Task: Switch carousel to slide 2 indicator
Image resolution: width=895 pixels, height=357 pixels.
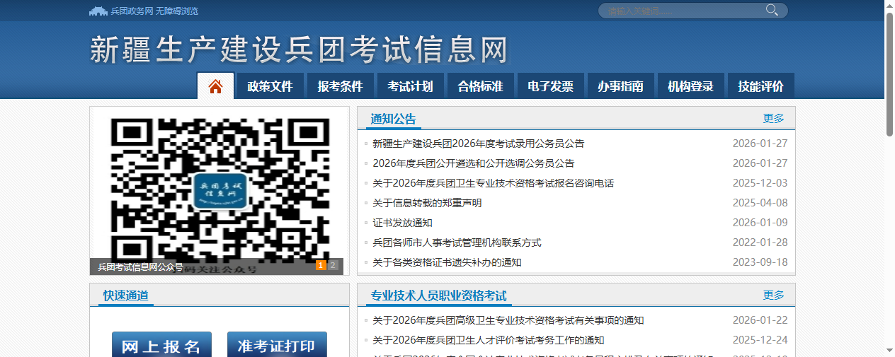Action: tap(333, 266)
